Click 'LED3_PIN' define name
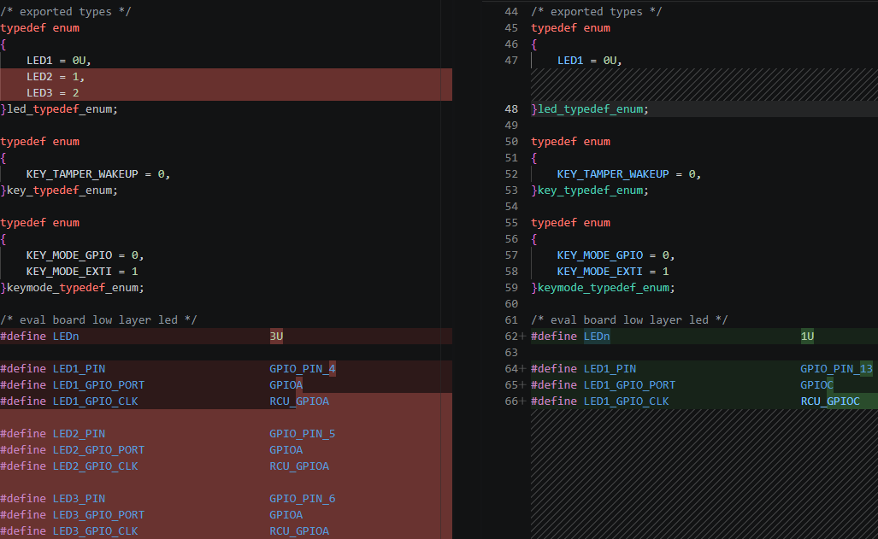 pos(79,499)
